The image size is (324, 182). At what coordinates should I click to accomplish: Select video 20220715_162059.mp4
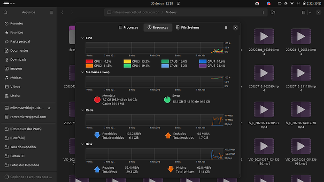pyautogui.click(x=264, y=78)
